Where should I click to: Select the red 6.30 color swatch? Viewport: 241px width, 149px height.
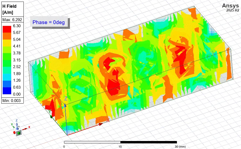(x=7, y=29)
